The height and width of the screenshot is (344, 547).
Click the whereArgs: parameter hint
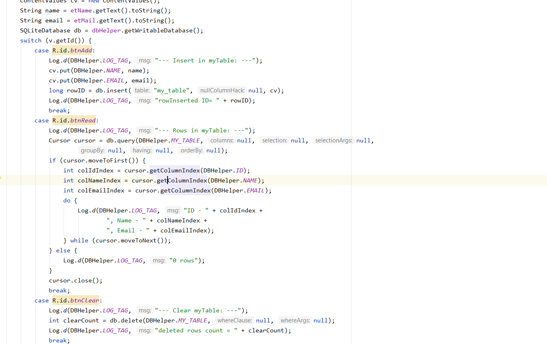[295, 320]
